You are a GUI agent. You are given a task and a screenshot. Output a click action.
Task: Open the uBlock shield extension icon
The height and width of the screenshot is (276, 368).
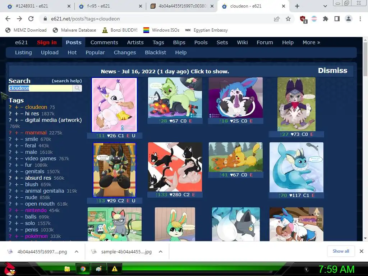[303, 19]
